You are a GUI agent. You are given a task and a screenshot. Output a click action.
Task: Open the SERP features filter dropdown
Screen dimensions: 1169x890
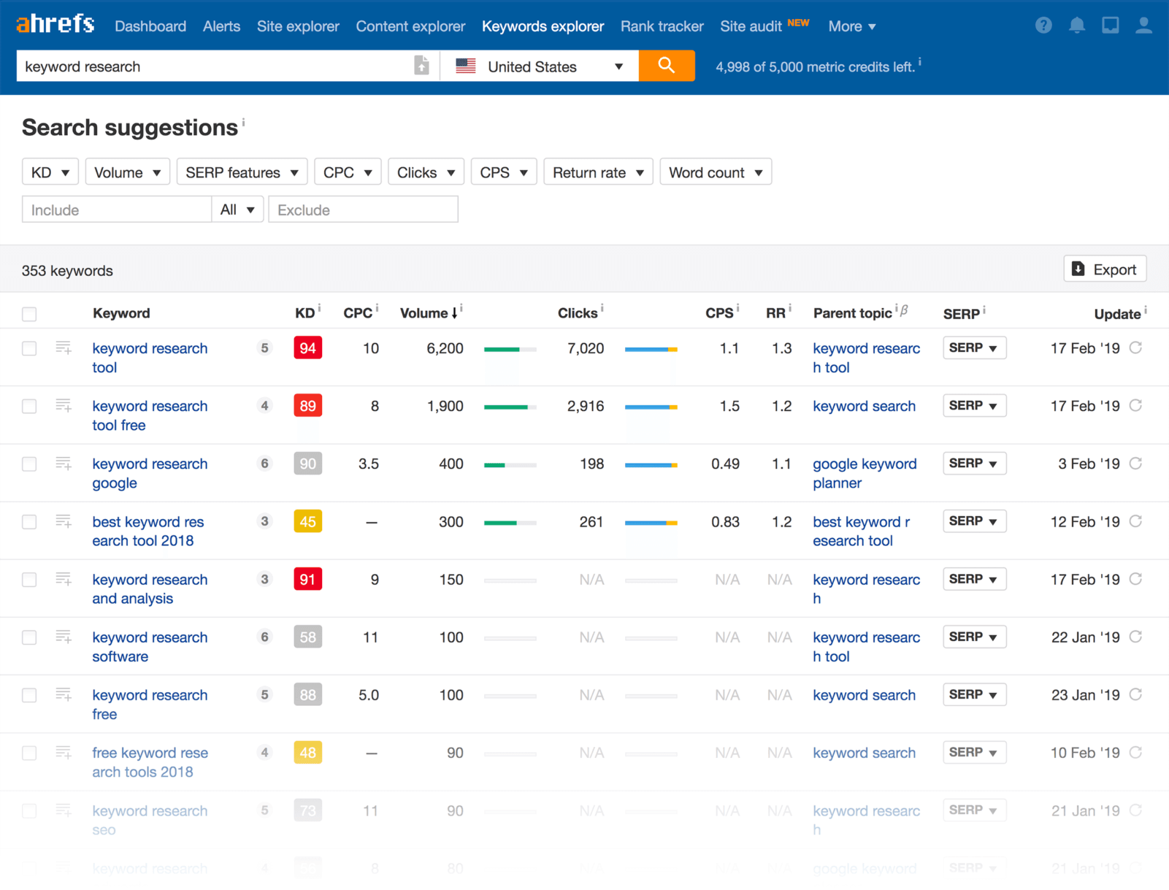[x=242, y=172]
